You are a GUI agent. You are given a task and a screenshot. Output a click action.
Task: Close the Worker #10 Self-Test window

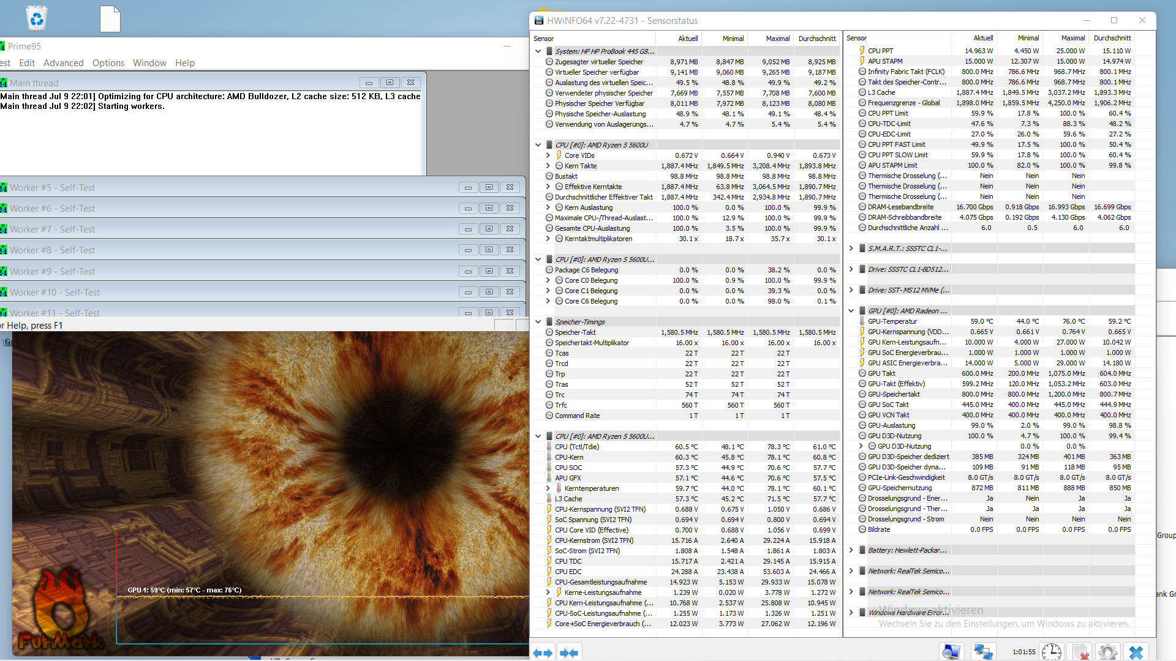(510, 292)
